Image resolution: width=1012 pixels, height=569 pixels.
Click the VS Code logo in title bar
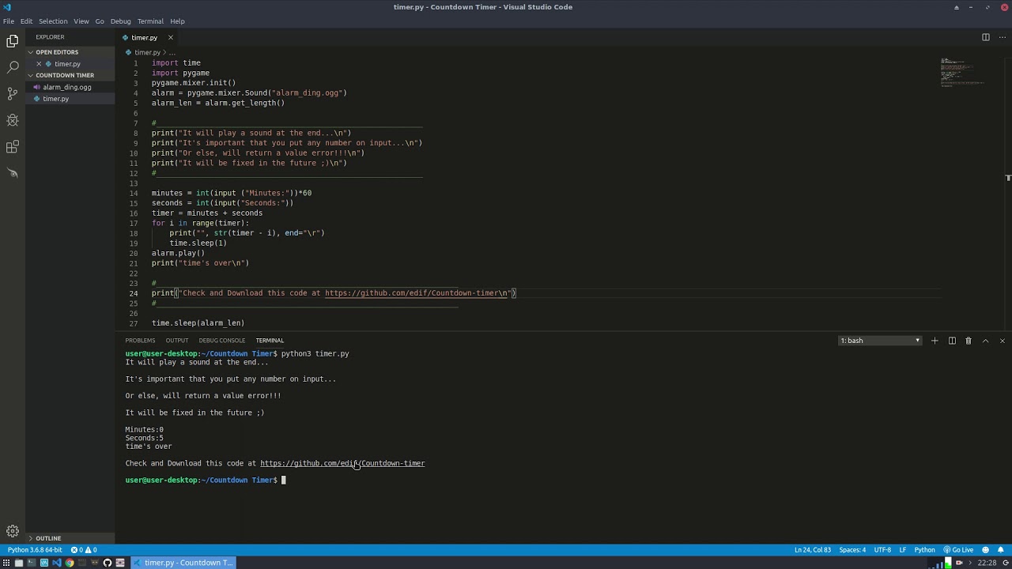pyautogui.click(x=8, y=7)
